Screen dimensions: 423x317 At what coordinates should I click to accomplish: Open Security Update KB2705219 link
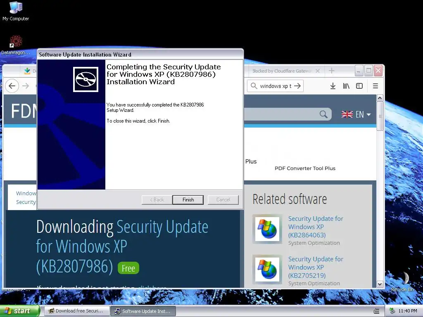coord(315,267)
